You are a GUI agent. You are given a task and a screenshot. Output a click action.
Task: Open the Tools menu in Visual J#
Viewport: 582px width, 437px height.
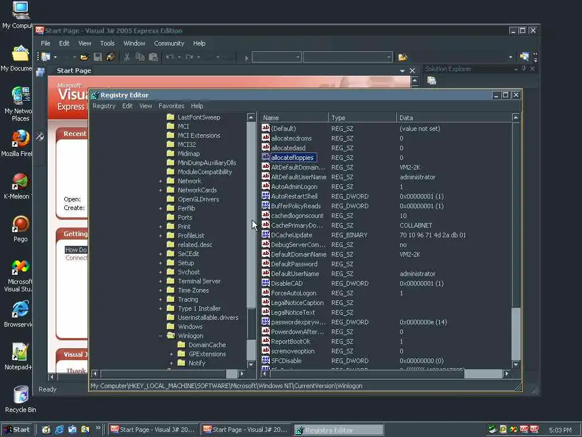(x=107, y=43)
